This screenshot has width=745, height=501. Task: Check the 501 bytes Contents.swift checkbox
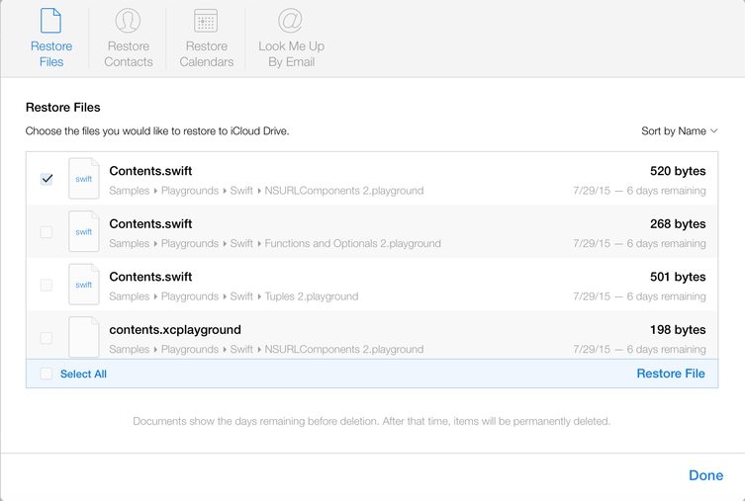tap(47, 285)
